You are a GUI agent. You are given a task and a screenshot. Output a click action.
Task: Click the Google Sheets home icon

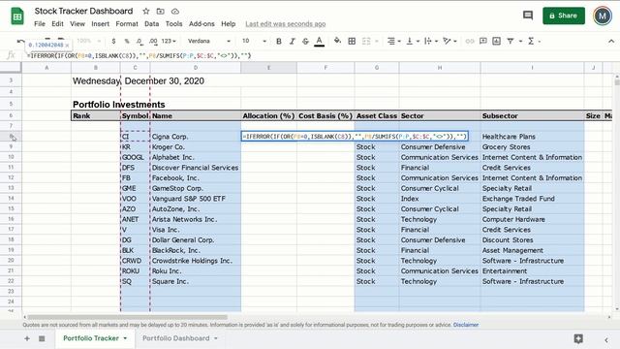tap(17, 16)
